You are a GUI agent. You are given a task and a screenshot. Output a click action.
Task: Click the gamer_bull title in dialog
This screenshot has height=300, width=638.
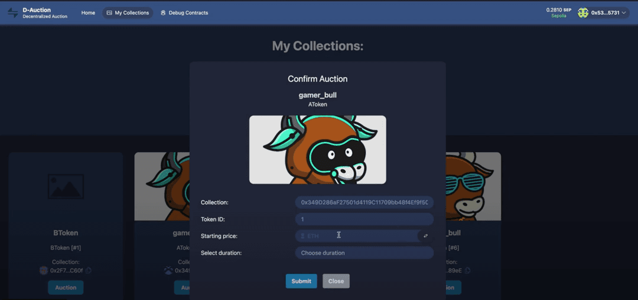[317, 95]
